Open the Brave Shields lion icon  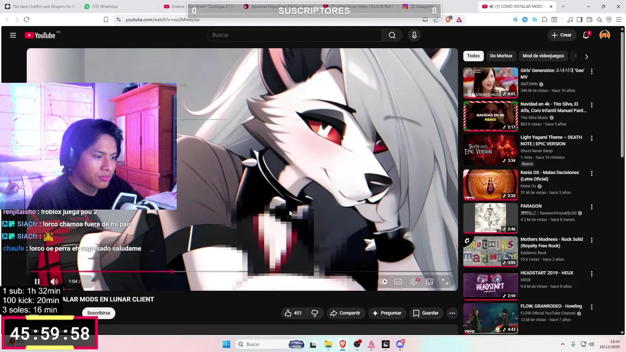(x=448, y=20)
